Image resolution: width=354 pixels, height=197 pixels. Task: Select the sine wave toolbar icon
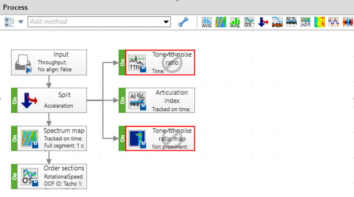pos(334,22)
